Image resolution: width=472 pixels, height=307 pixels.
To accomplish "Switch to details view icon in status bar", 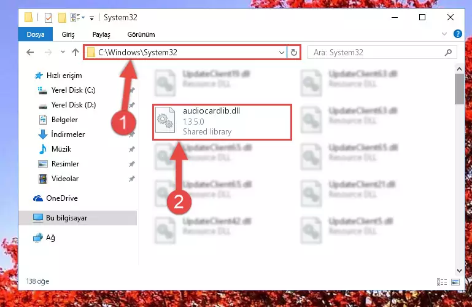I will [x=442, y=282].
